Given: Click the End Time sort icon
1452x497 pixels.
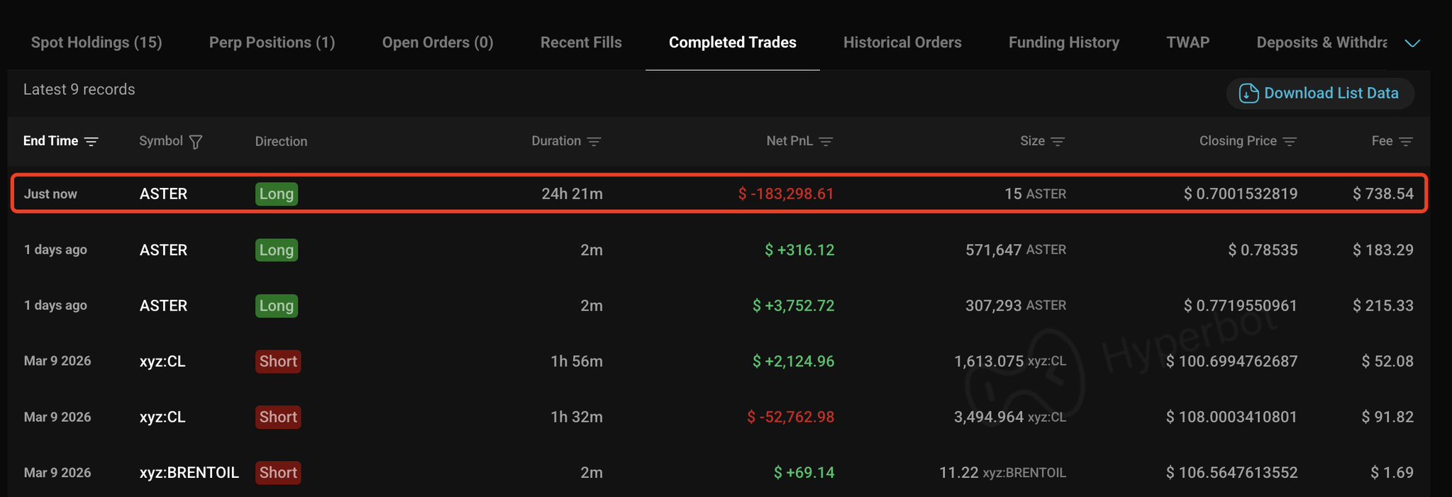Looking at the screenshot, I should (92, 142).
